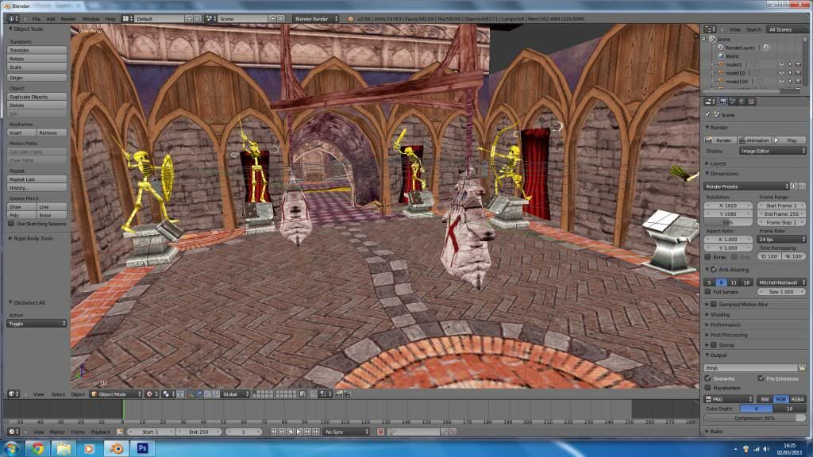Open the Properties editor type selector
Image resolution: width=813 pixels, height=457 pixels.
click(x=711, y=102)
